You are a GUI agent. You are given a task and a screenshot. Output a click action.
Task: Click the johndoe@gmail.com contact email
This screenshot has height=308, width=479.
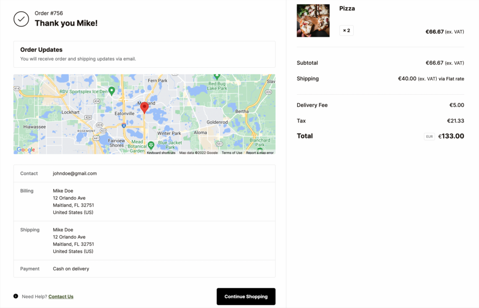pos(77,173)
